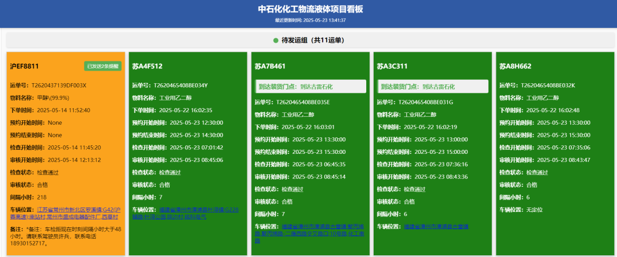Click 检查通过 status on the 苏A3C311 card
The width and height of the screenshot is (617, 257).
pyautogui.click(x=415, y=189)
